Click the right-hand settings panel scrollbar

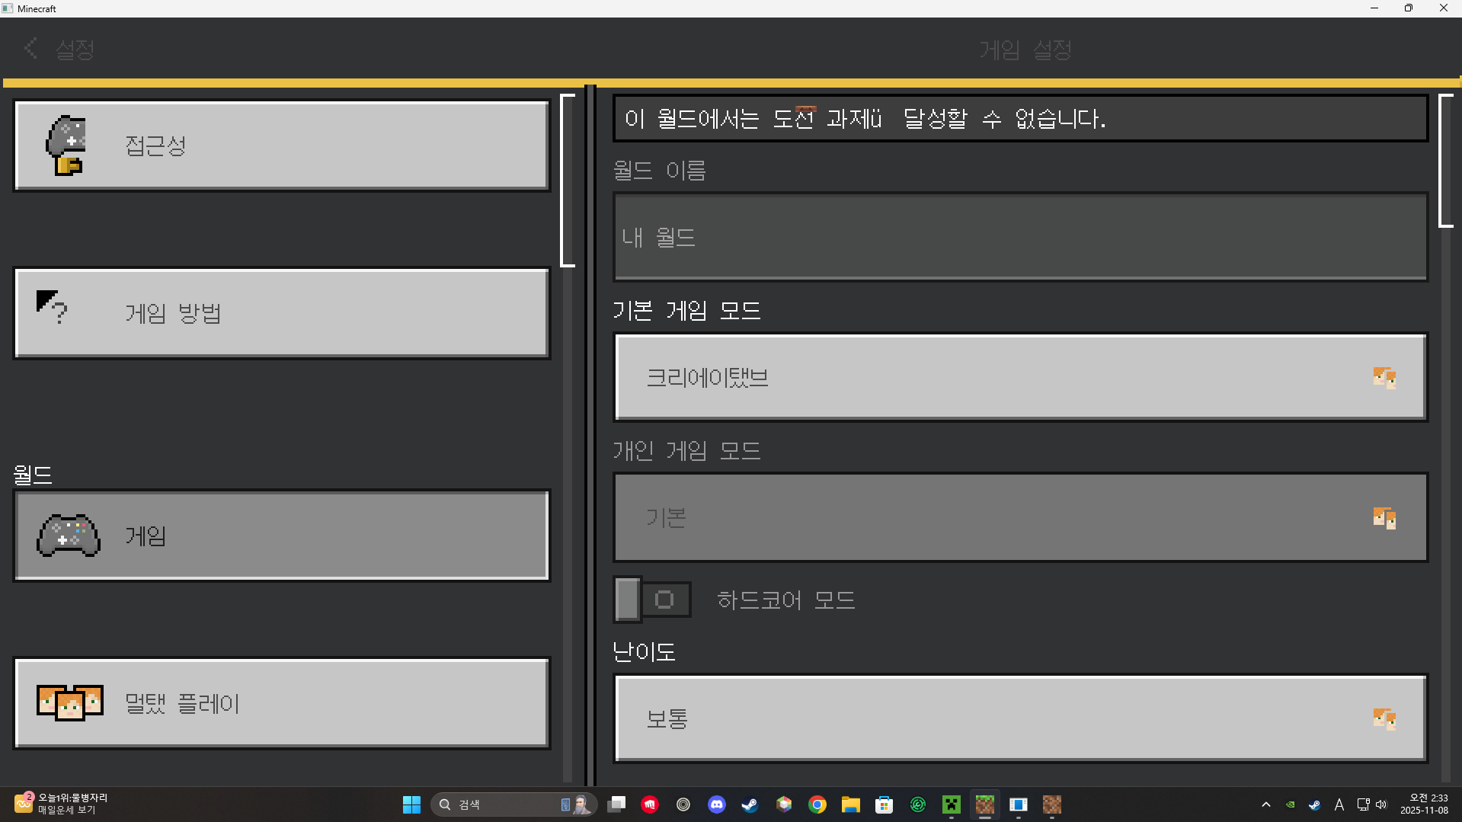tap(1445, 161)
